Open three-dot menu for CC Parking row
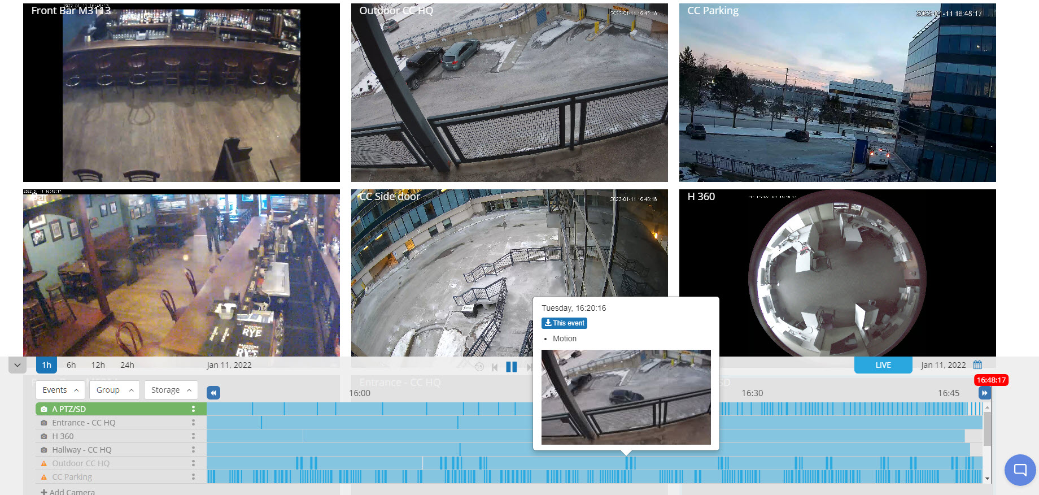 [193, 477]
